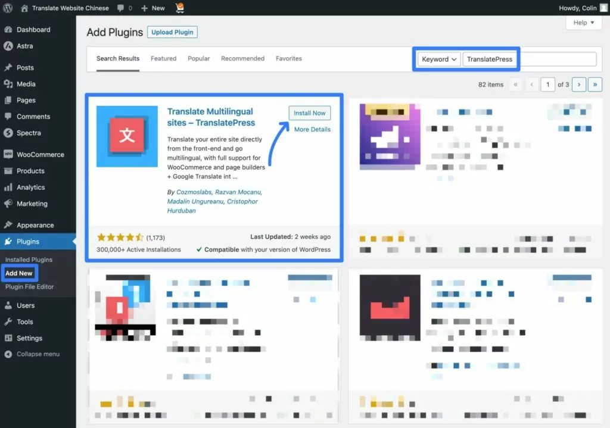Click the Users person icon

tap(8, 305)
